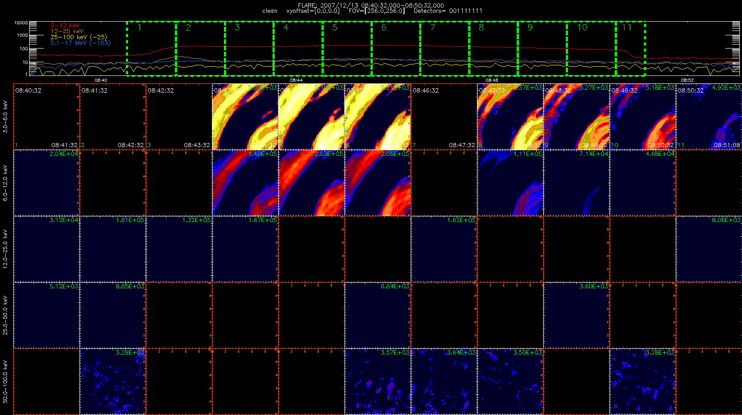Open the 6.0-12.0 keV panel labeled 2.04E+04
This screenshot has width=742, height=415.
46,183
